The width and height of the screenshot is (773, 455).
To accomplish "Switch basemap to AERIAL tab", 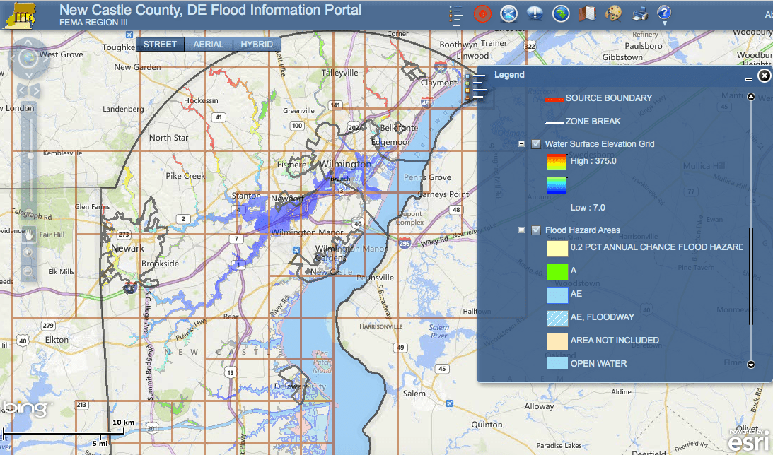I will (x=208, y=45).
